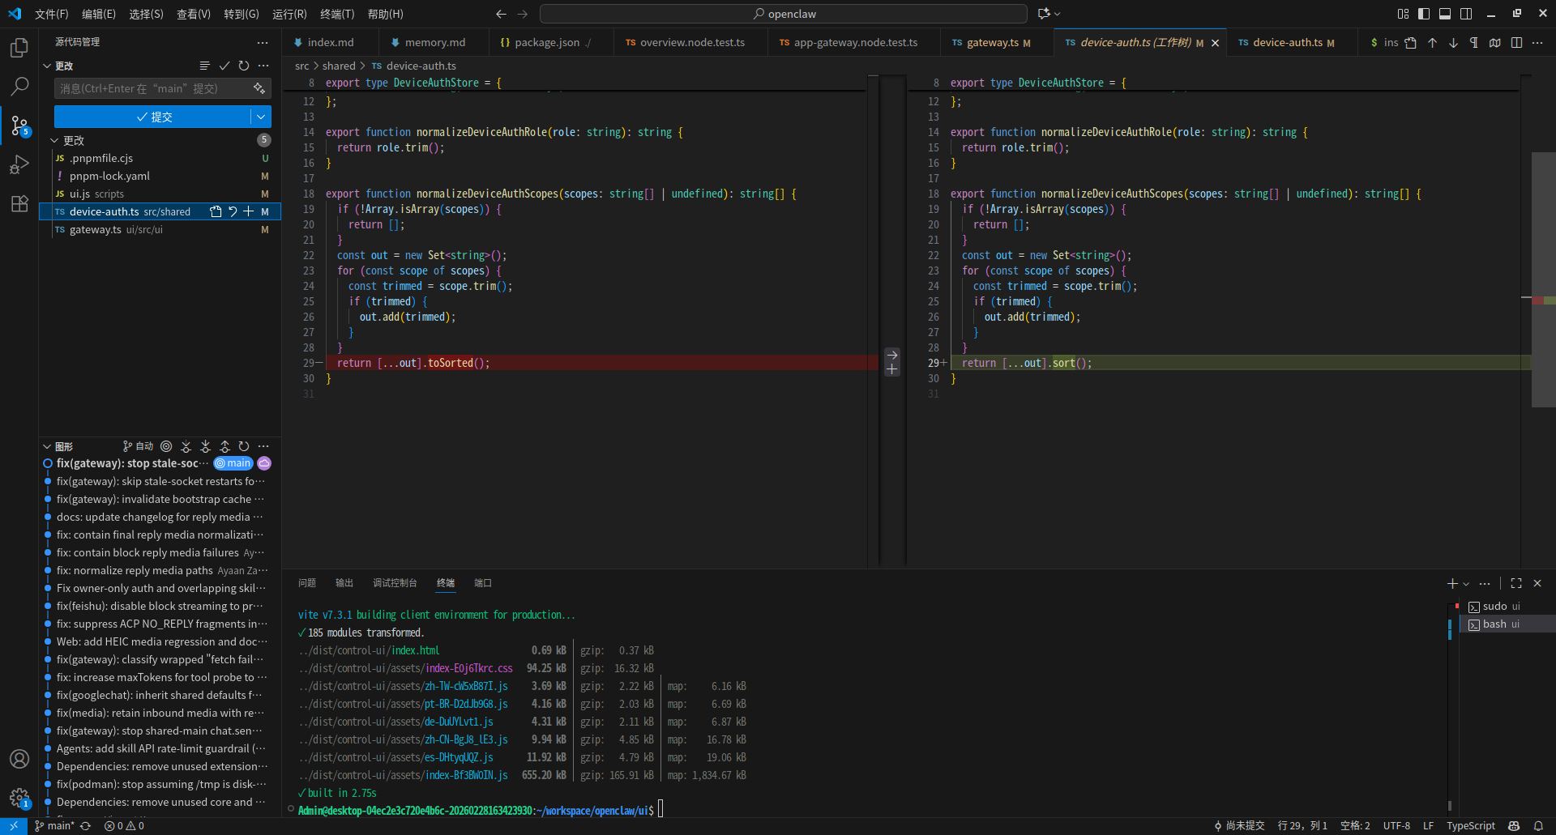Open the Run and Debug view
Screen dimensions: 1556x835
(x=19, y=164)
